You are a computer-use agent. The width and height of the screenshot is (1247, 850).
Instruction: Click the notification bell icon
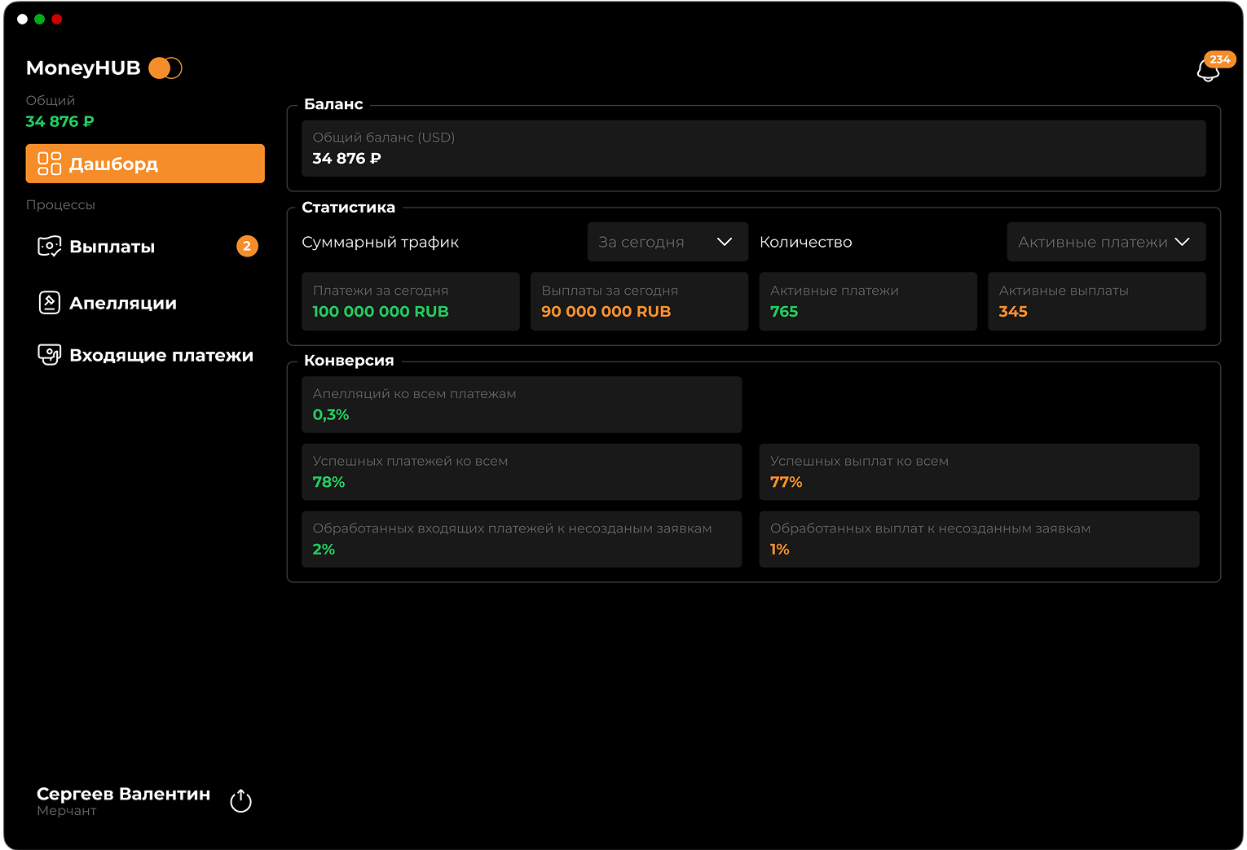[x=1207, y=72]
